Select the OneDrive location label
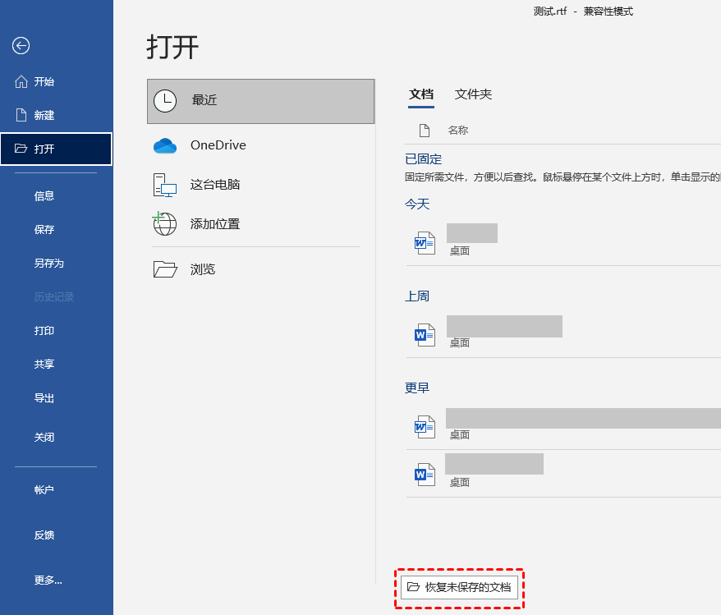This screenshot has height=615, width=721. (x=218, y=145)
